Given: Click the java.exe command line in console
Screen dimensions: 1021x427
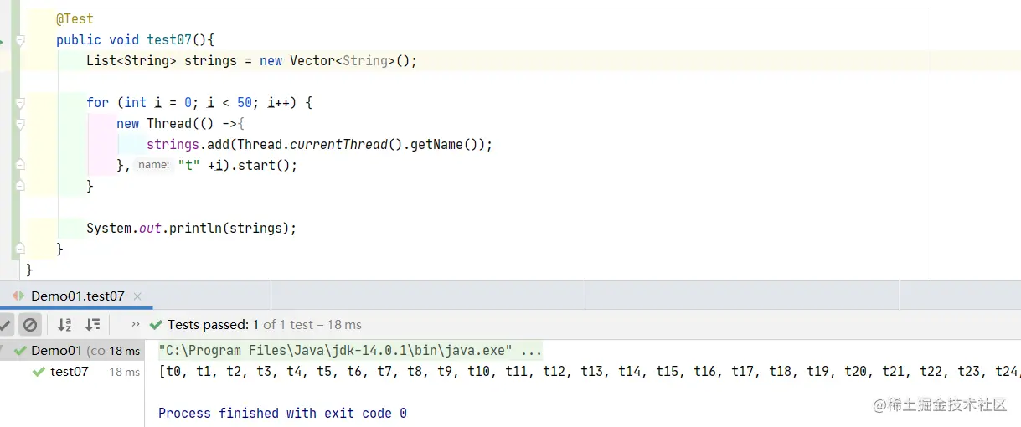Looking at the screenshot, I should [x=350, y=351].
